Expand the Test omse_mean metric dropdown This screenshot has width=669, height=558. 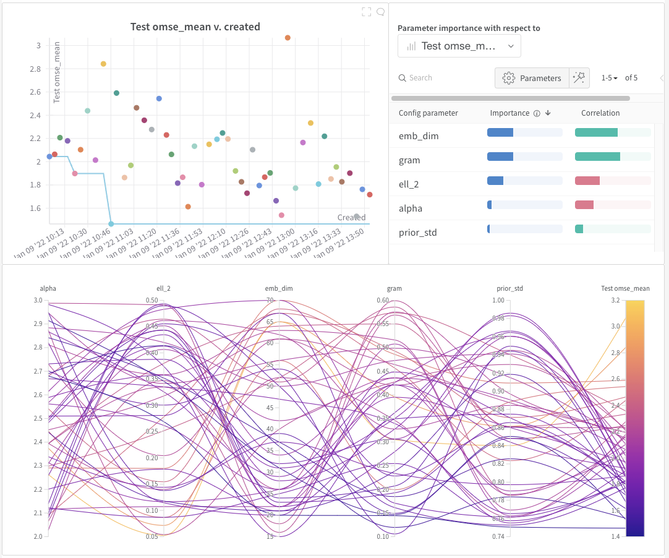click(x=459, y=46)
